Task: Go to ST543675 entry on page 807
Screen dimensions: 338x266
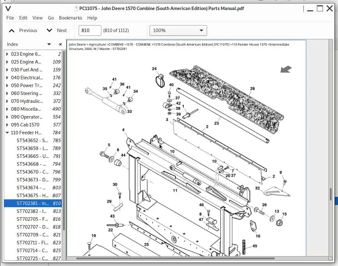Action: [33, 195]
